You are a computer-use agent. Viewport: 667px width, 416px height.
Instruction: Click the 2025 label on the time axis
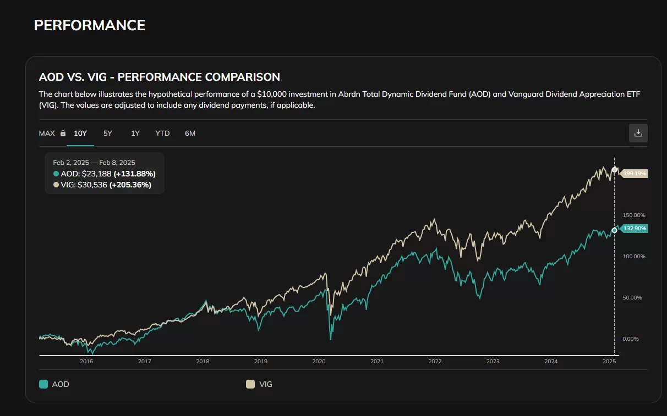tap(609, 362)
